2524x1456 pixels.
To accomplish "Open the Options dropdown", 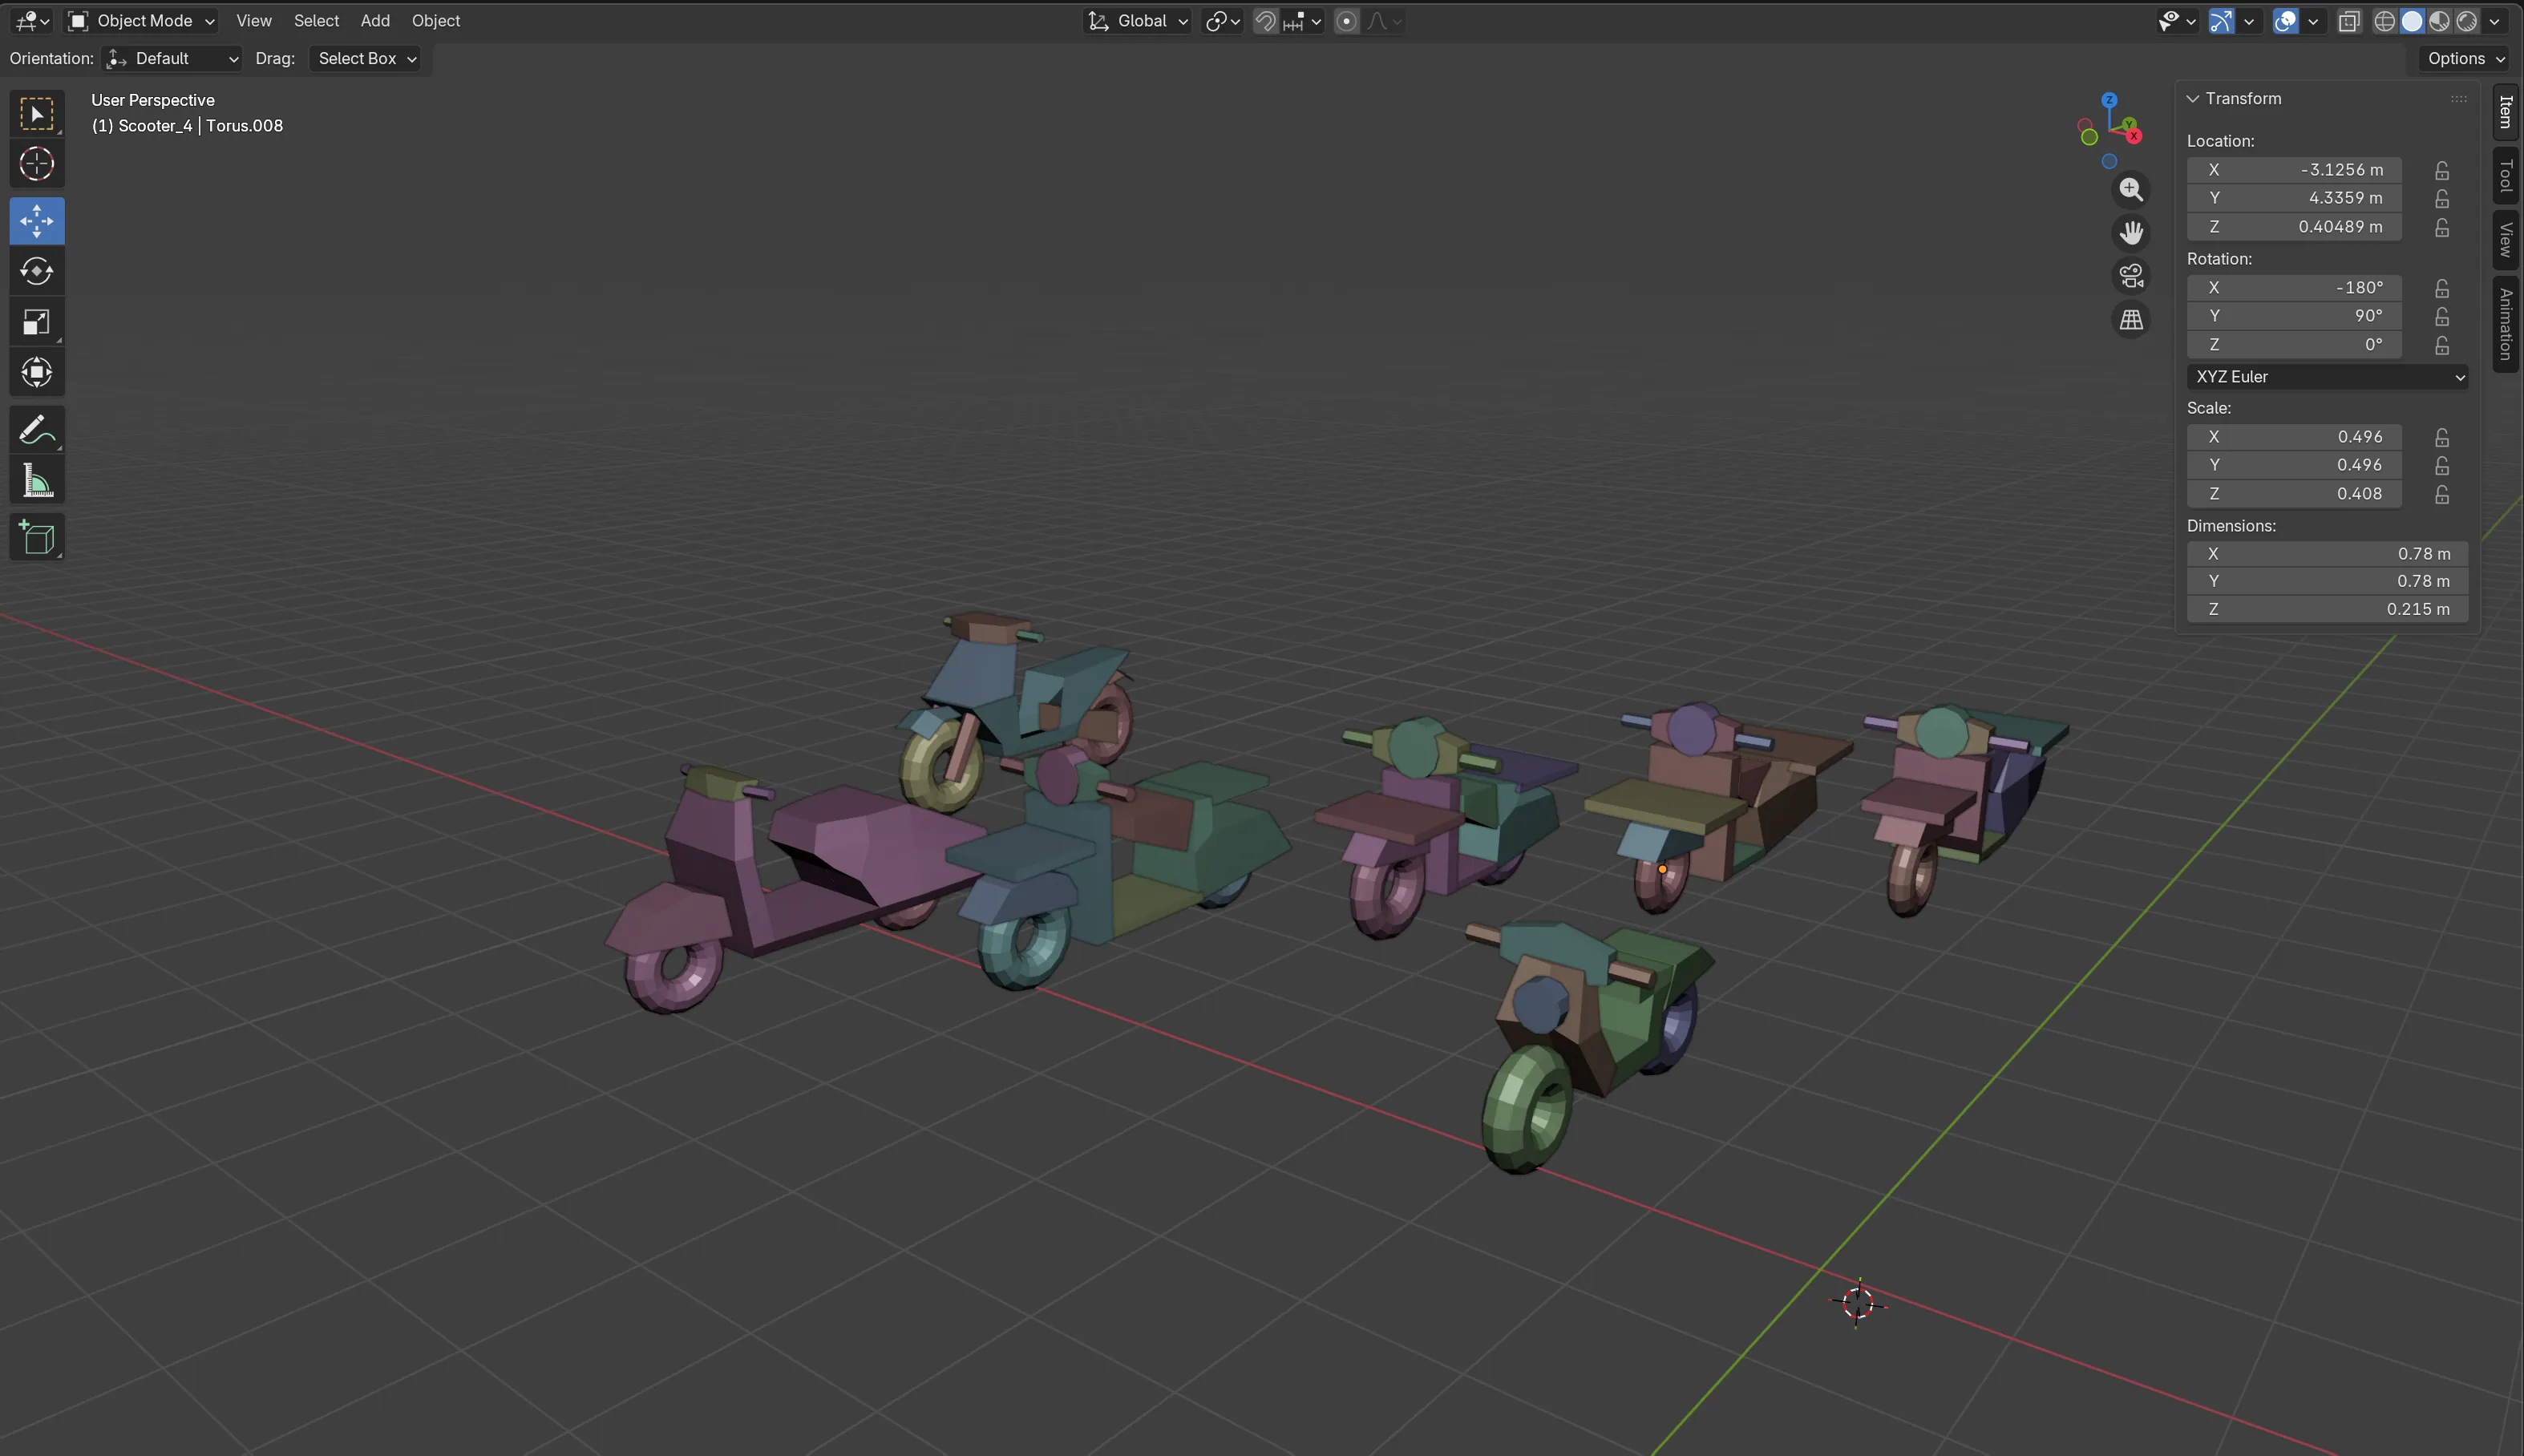I will pos(2465,58).
